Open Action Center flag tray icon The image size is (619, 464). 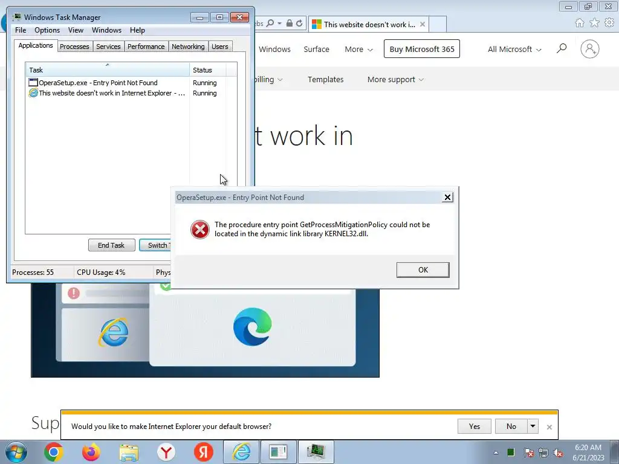[x=528, y=453]
